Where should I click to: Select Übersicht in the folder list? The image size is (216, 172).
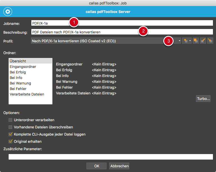pos(31,61)
